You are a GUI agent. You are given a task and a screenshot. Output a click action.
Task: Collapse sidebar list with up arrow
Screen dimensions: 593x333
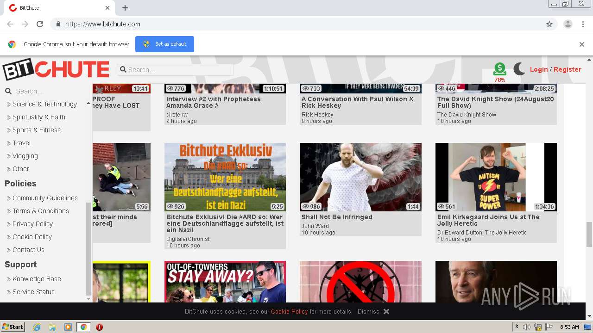[88, 104]
